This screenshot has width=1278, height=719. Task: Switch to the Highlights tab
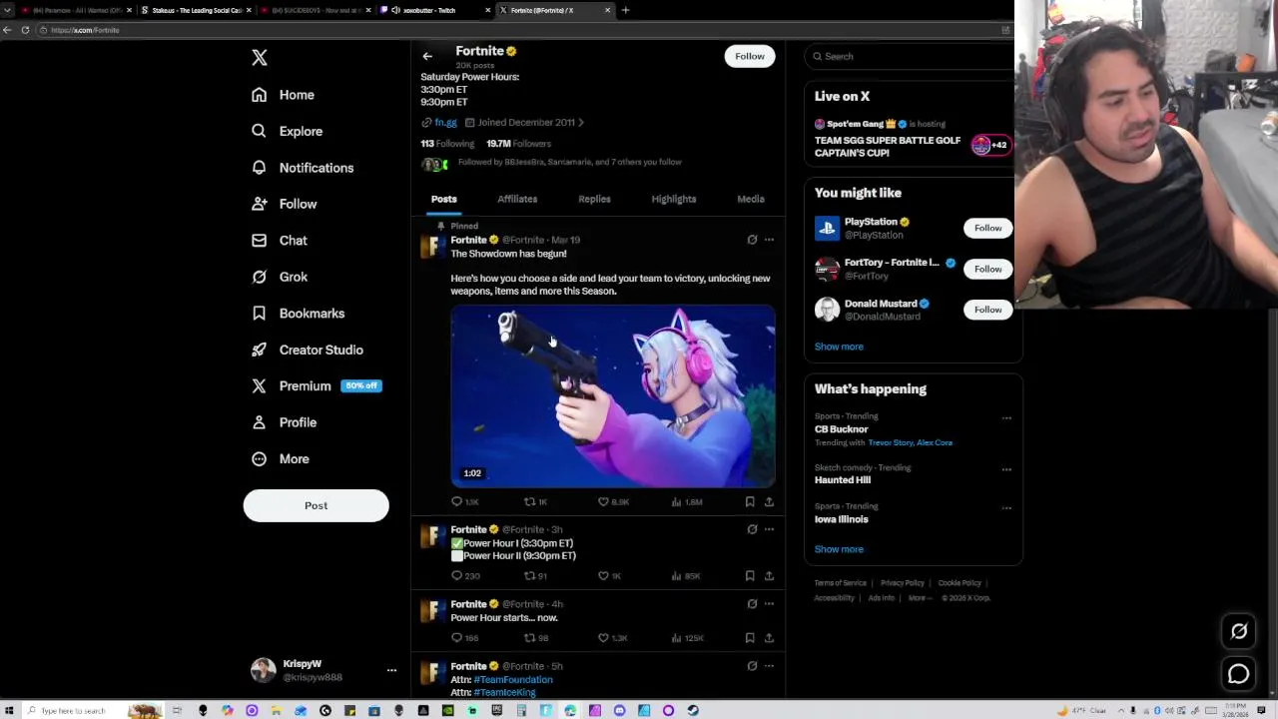click(674, 199)
